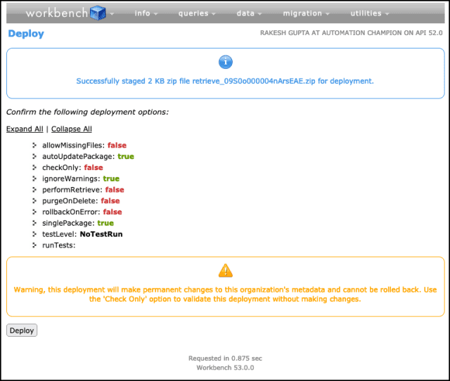Expand the autoUpdatePackage tree item
The width and height of the screenshot is (450, 381).
(x=34, y=157)
